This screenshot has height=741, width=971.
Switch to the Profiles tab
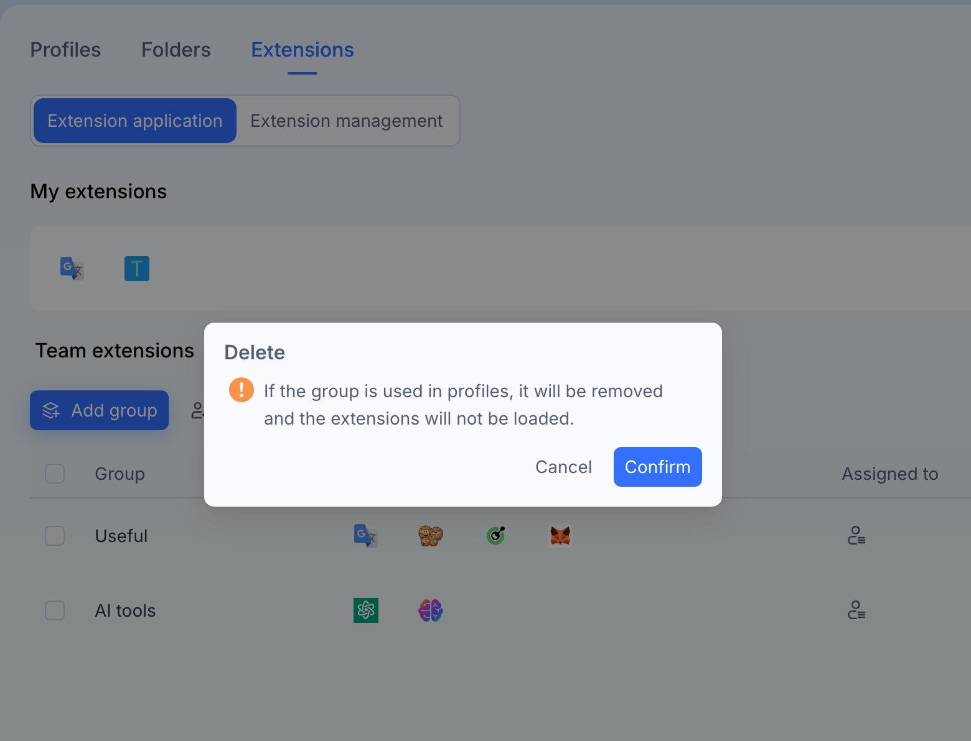click(x=65, y=50)
